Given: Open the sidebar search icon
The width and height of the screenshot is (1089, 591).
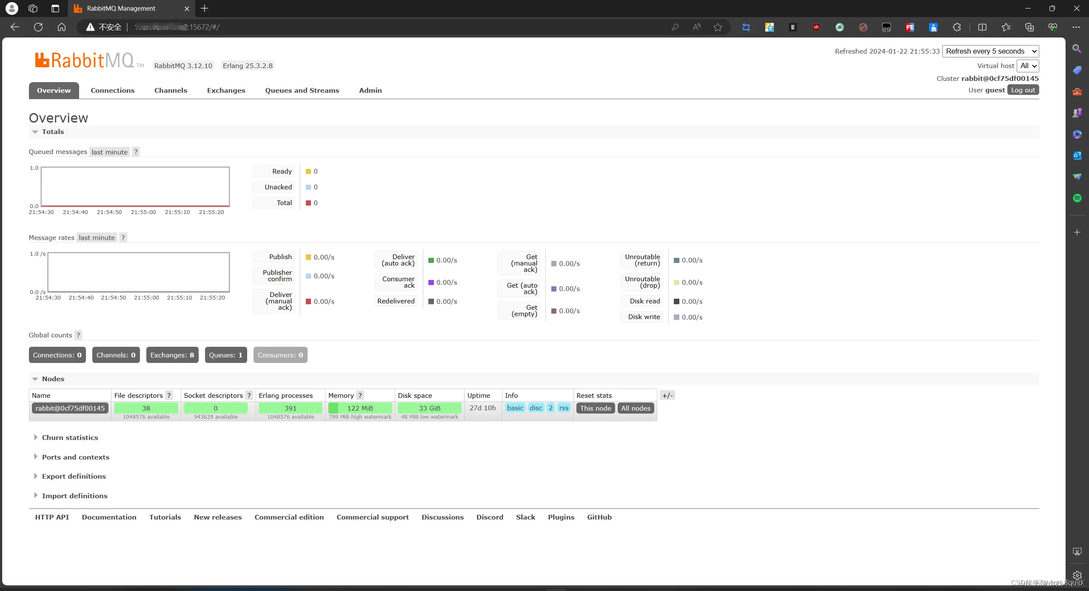Looking at the screenshot, I should pos(1077,49).
